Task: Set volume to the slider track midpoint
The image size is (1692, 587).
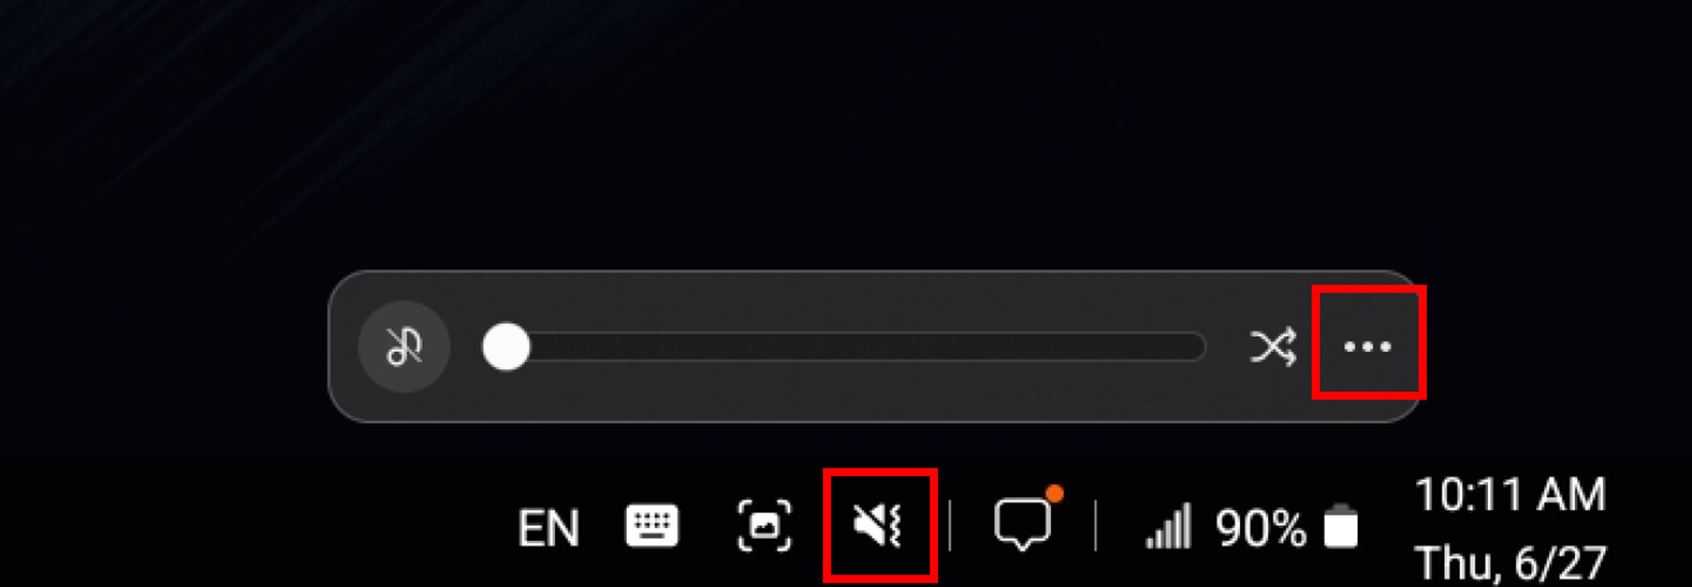Action: point(843,347)
